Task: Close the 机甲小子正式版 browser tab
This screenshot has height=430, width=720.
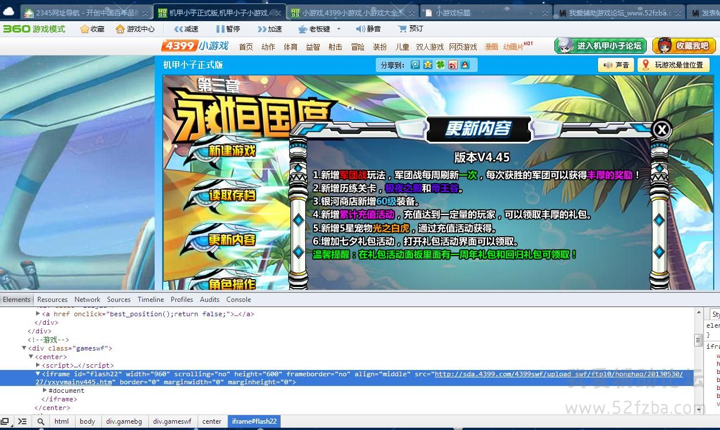Action: (278, 13)
